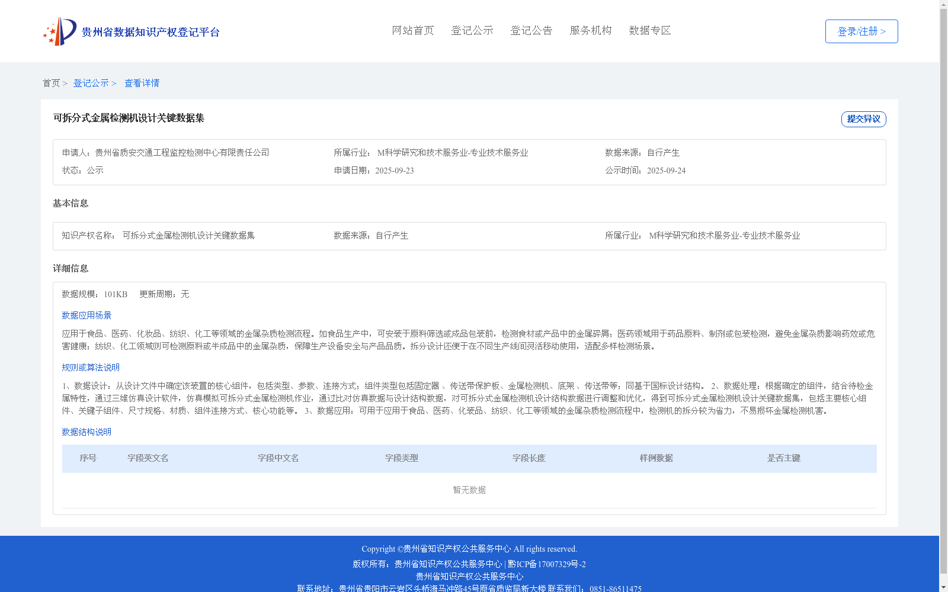Go back to 首页 breadcrumb
This screenshot has height=592, width=948.
51,83
